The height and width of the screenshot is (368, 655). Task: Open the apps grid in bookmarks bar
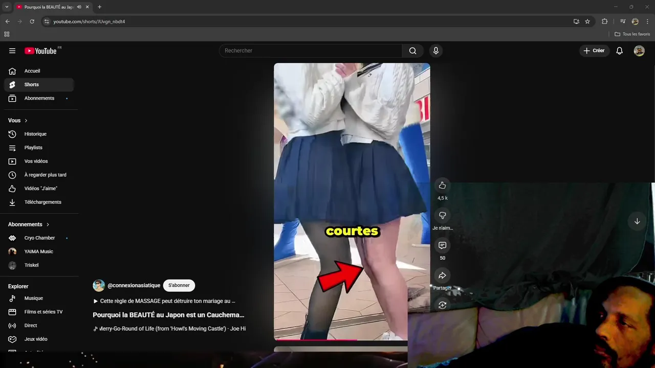click(7, 34)
